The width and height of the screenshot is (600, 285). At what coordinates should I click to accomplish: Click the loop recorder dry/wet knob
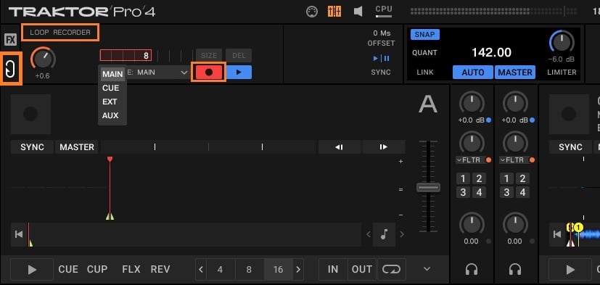click(43, 59)
